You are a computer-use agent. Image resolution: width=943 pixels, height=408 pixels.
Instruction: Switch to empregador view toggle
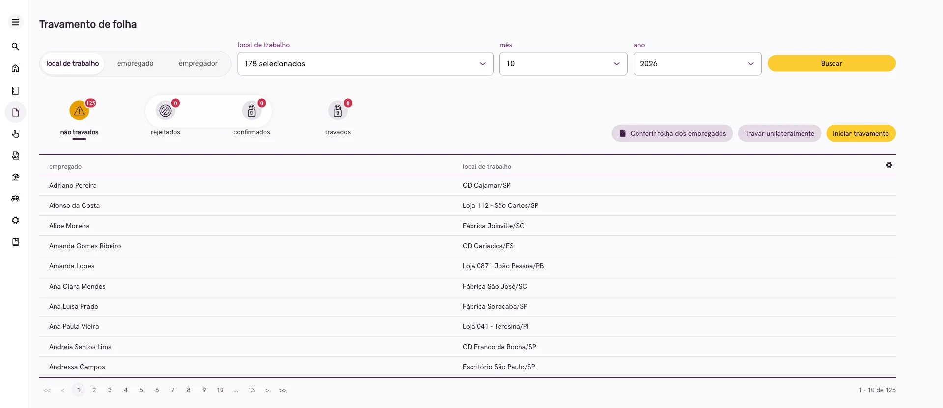coord(198,64)
